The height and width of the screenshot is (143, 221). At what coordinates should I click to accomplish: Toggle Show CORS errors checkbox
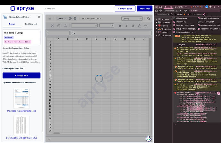[x=174, y=32]
